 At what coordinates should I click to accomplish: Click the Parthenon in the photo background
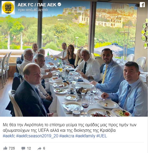coord(120,6)
